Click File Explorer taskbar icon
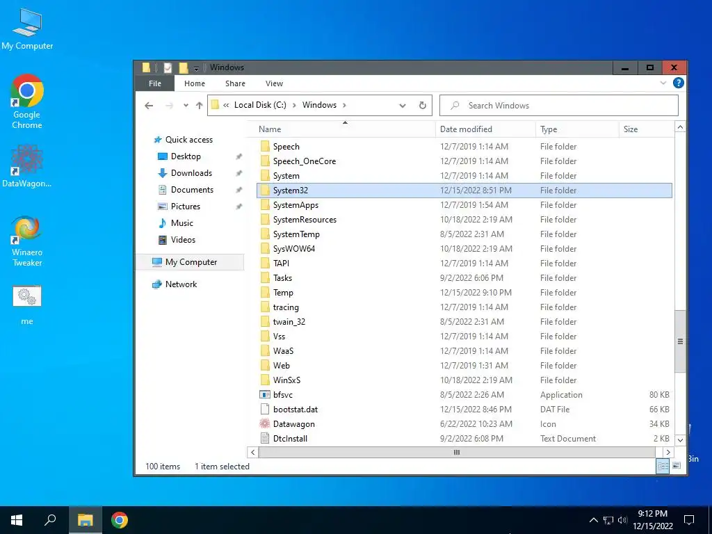The height and width of the screenshot is (534, 712). click(85, 520)
